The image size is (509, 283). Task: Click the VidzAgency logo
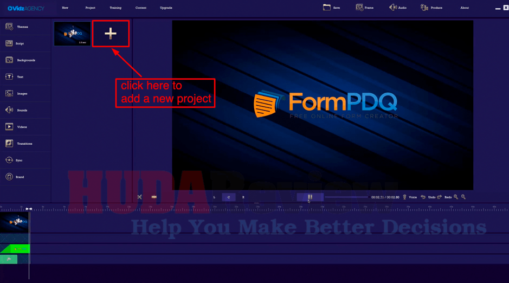click(26, 9)
